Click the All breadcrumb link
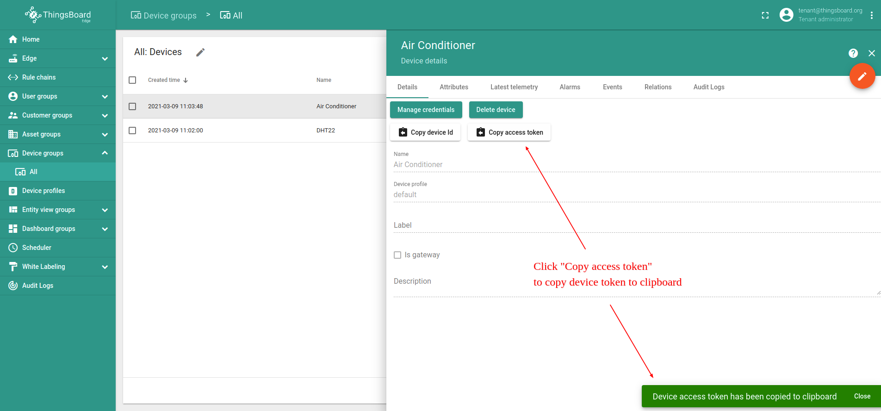Screen dimensions: 881x411 [231, 15]
